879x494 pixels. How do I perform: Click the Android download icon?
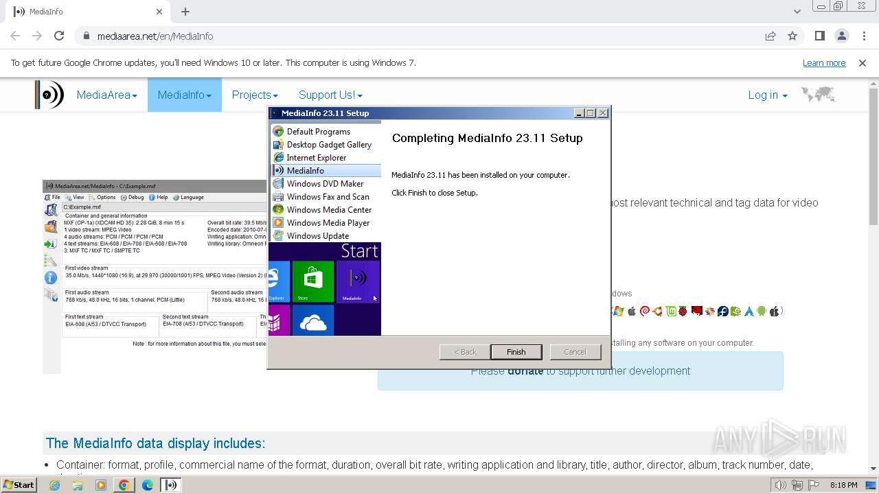click(x=762, y=311)
